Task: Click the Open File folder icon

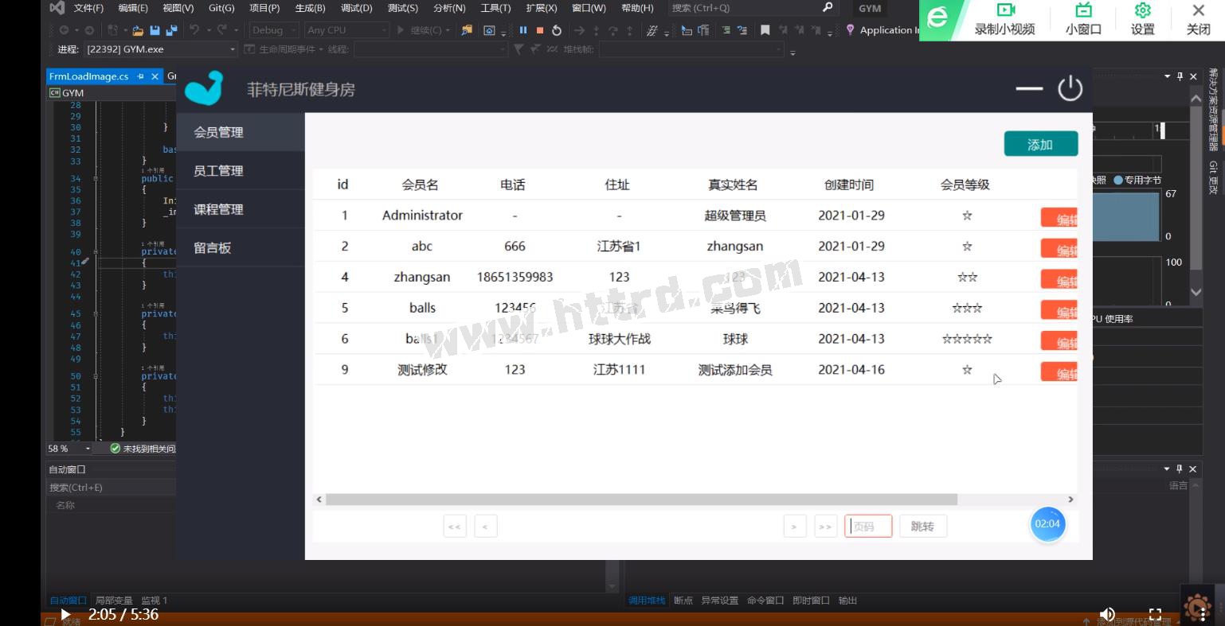Action: pyautogui.click(x=138, y=30)
